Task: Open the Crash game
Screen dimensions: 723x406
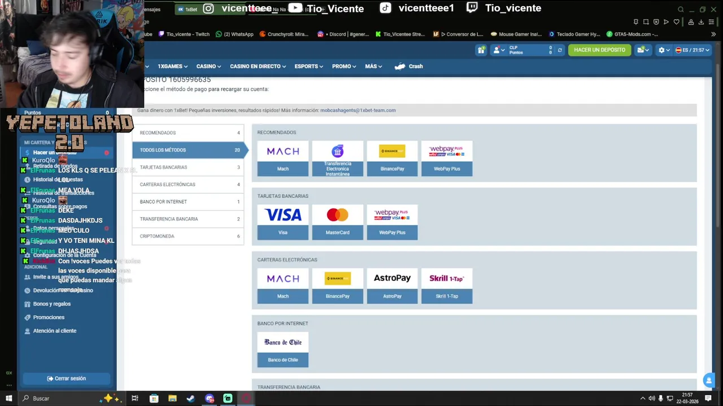Action: 409,67
